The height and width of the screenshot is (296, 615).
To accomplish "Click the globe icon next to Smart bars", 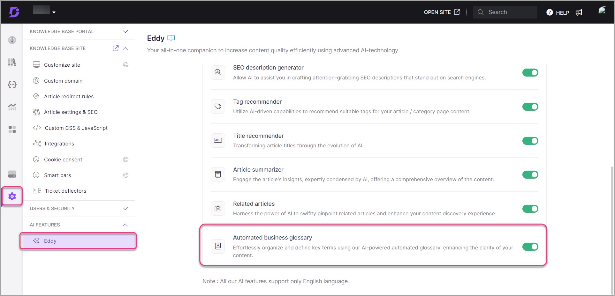I will (x=126, y=175).
